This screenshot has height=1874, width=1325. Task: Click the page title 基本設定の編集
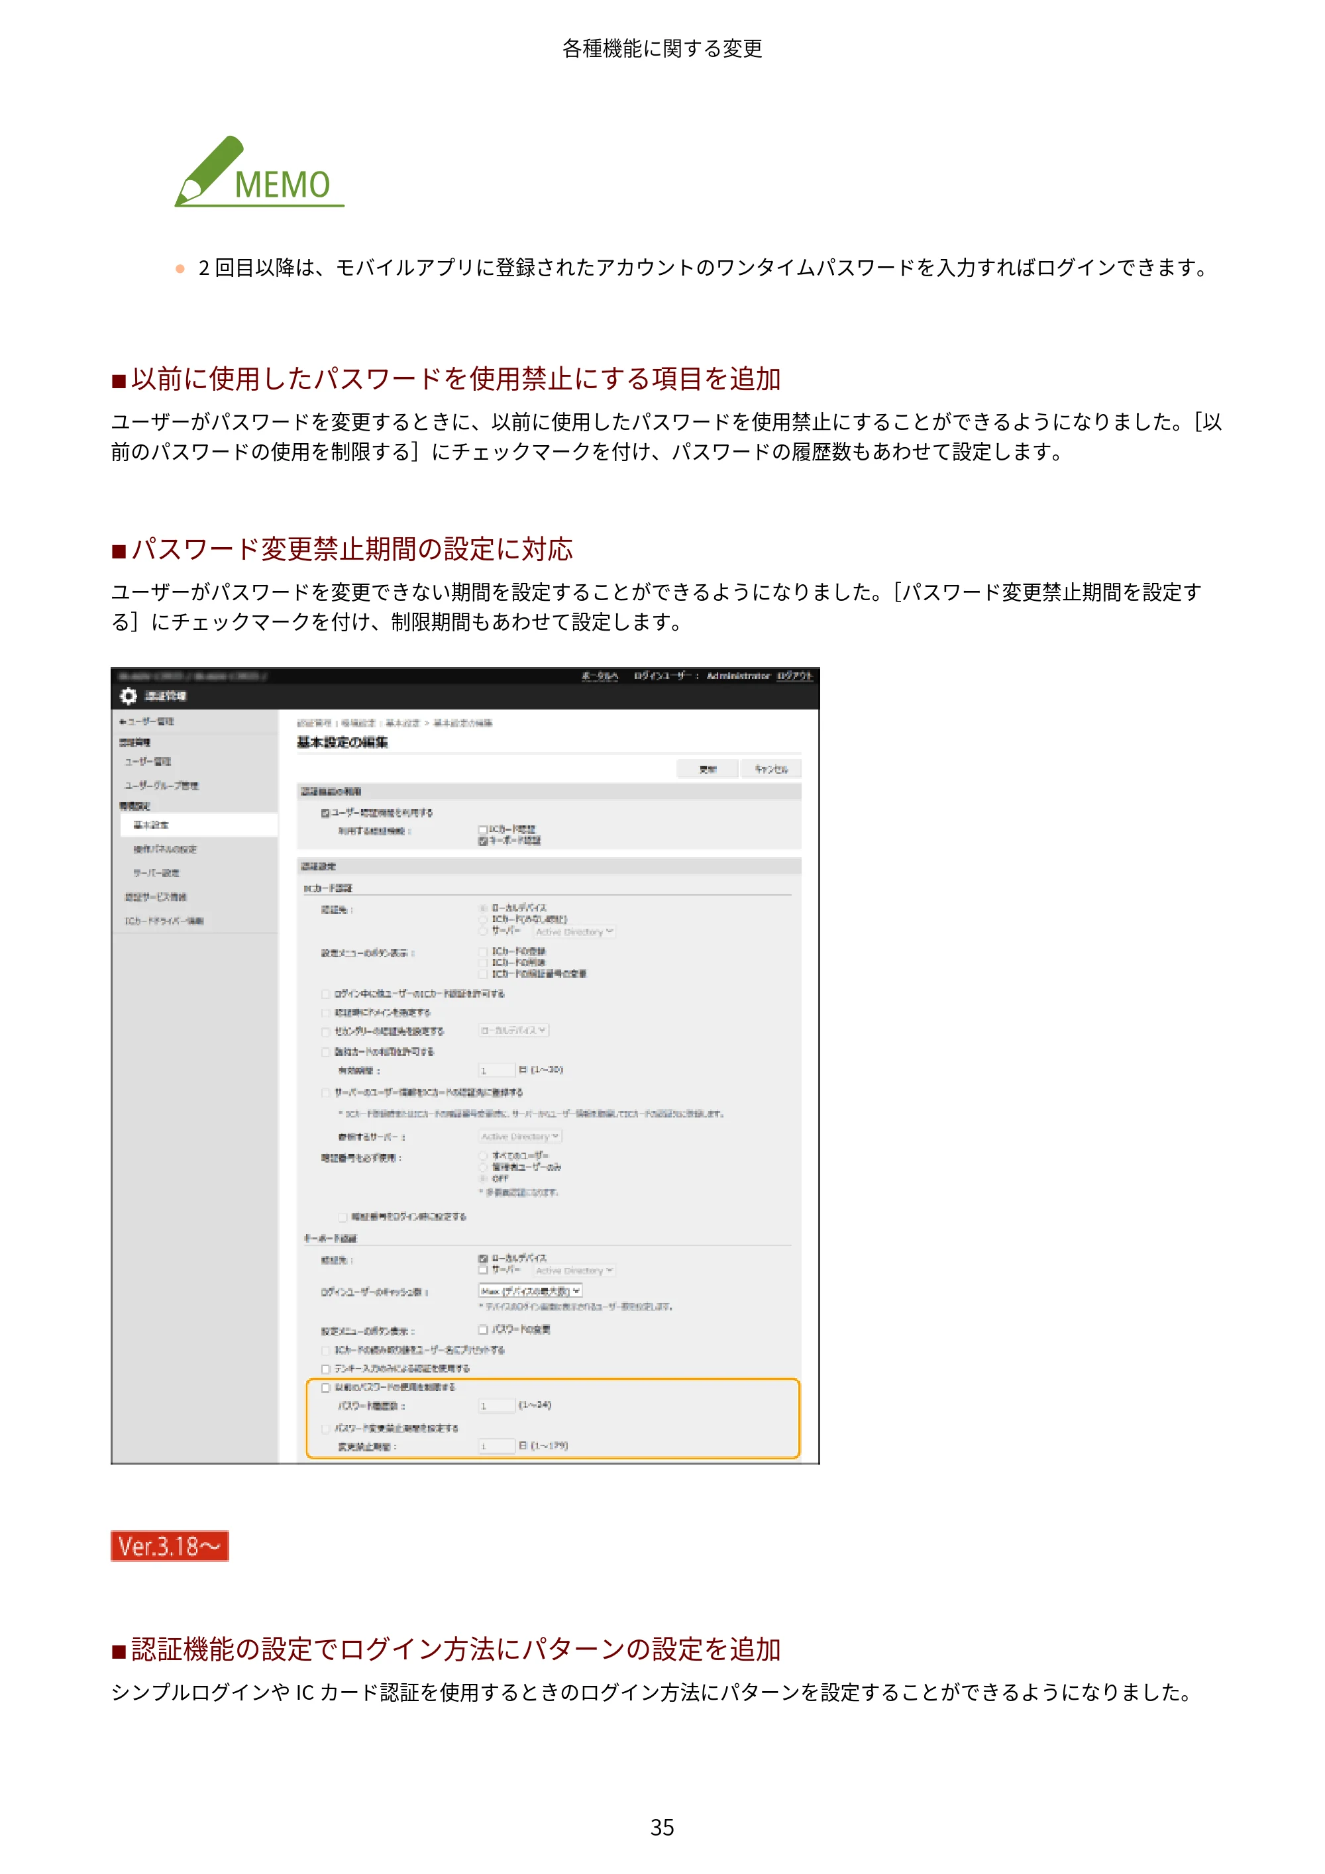(x=342, y=743)
